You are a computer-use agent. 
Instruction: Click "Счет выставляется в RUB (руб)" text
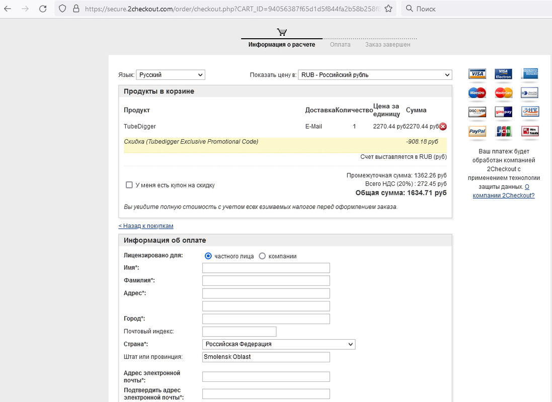click(404, 156)
